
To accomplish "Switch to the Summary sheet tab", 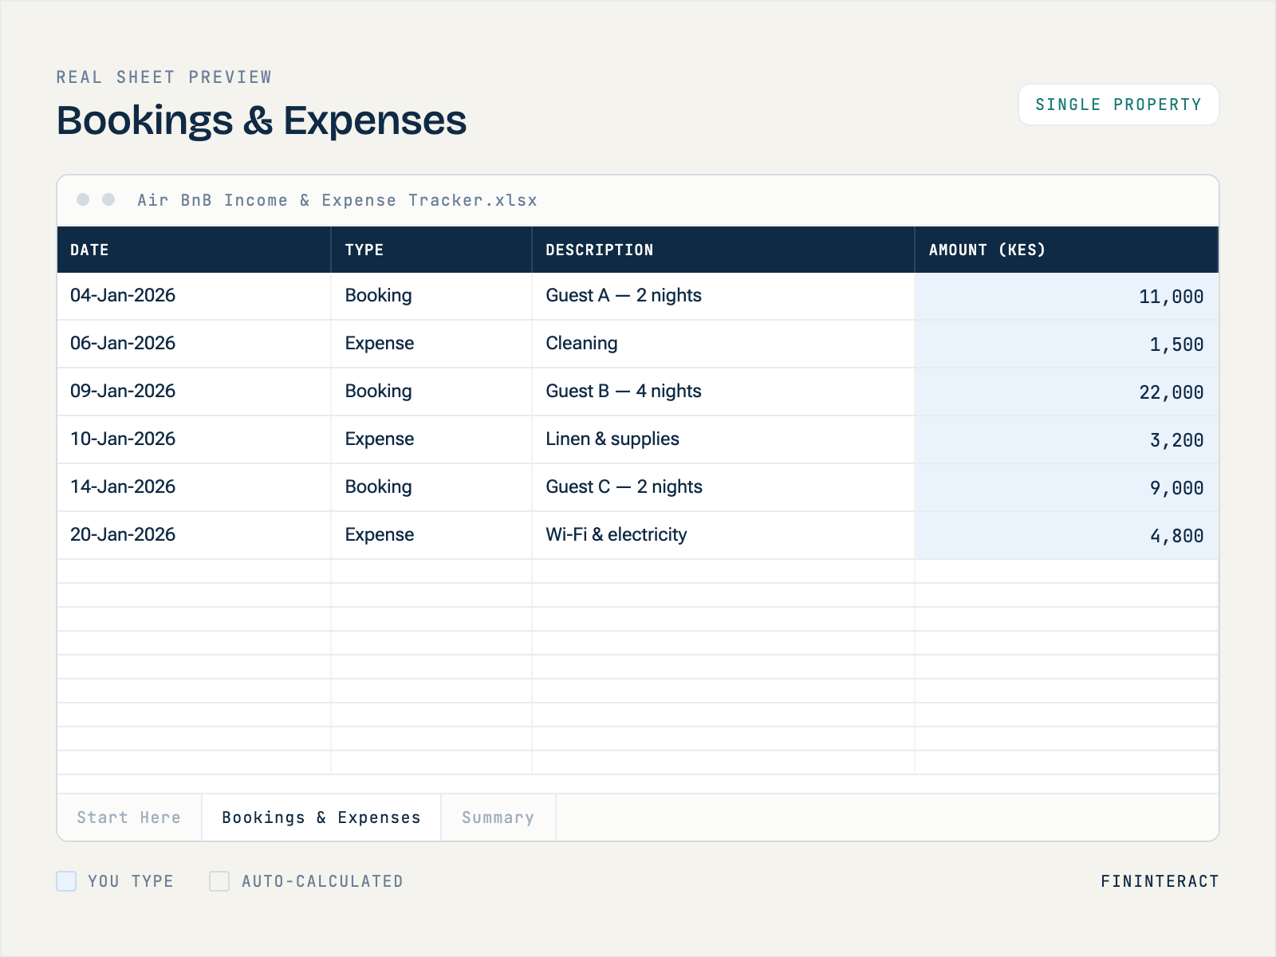I will (x=498, y=817).
